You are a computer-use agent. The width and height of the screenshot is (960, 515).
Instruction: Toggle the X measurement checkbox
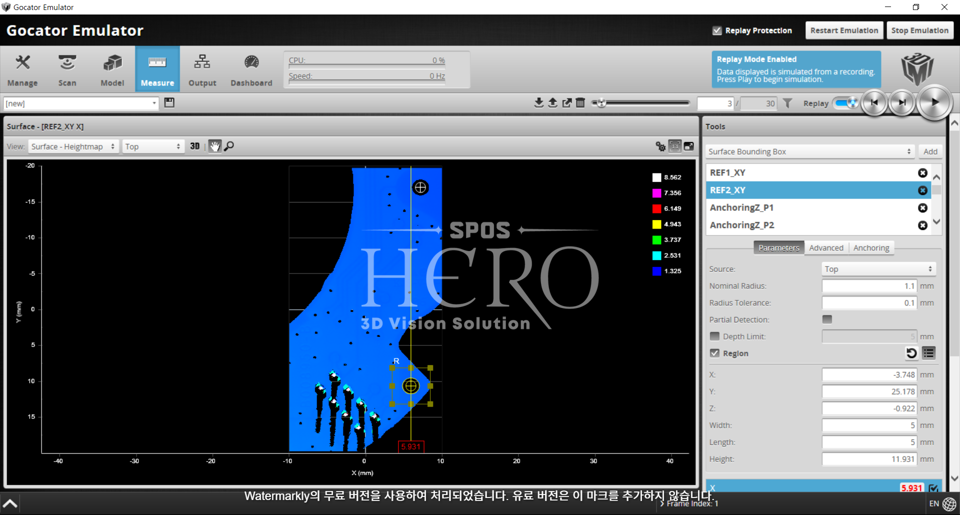click(x=933, y=488)
